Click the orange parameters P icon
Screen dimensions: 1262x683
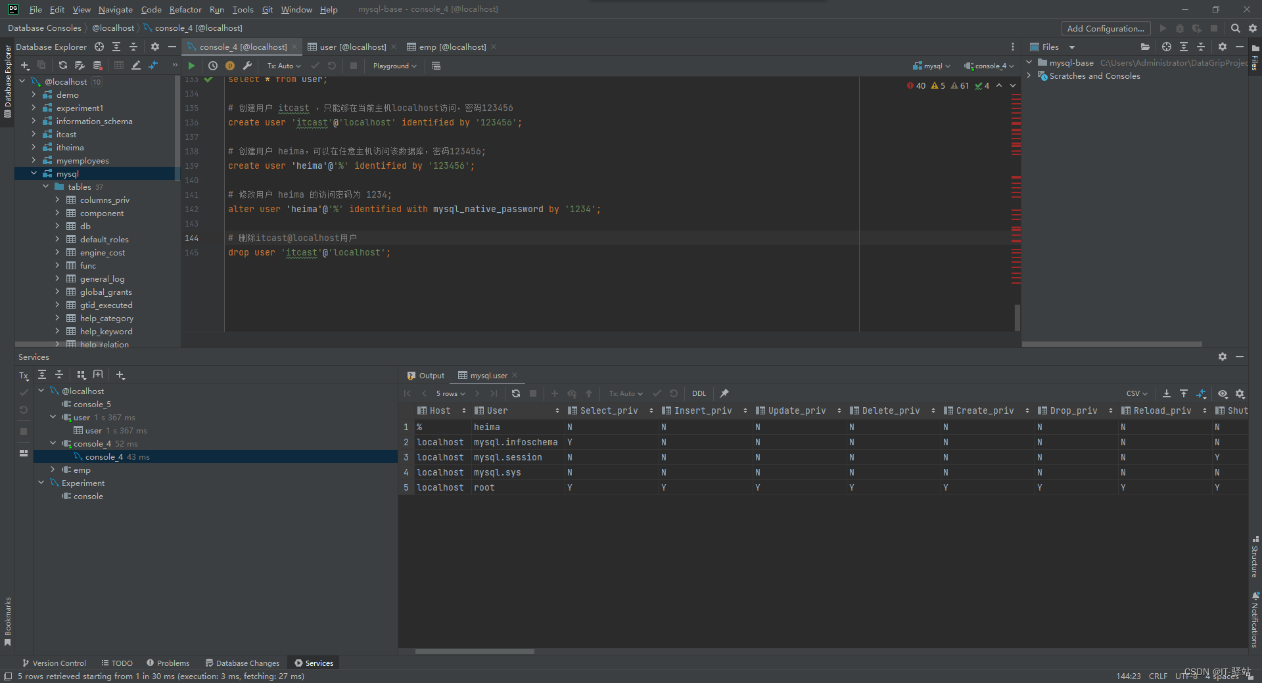pyautogui.click(x=230, y=66)
